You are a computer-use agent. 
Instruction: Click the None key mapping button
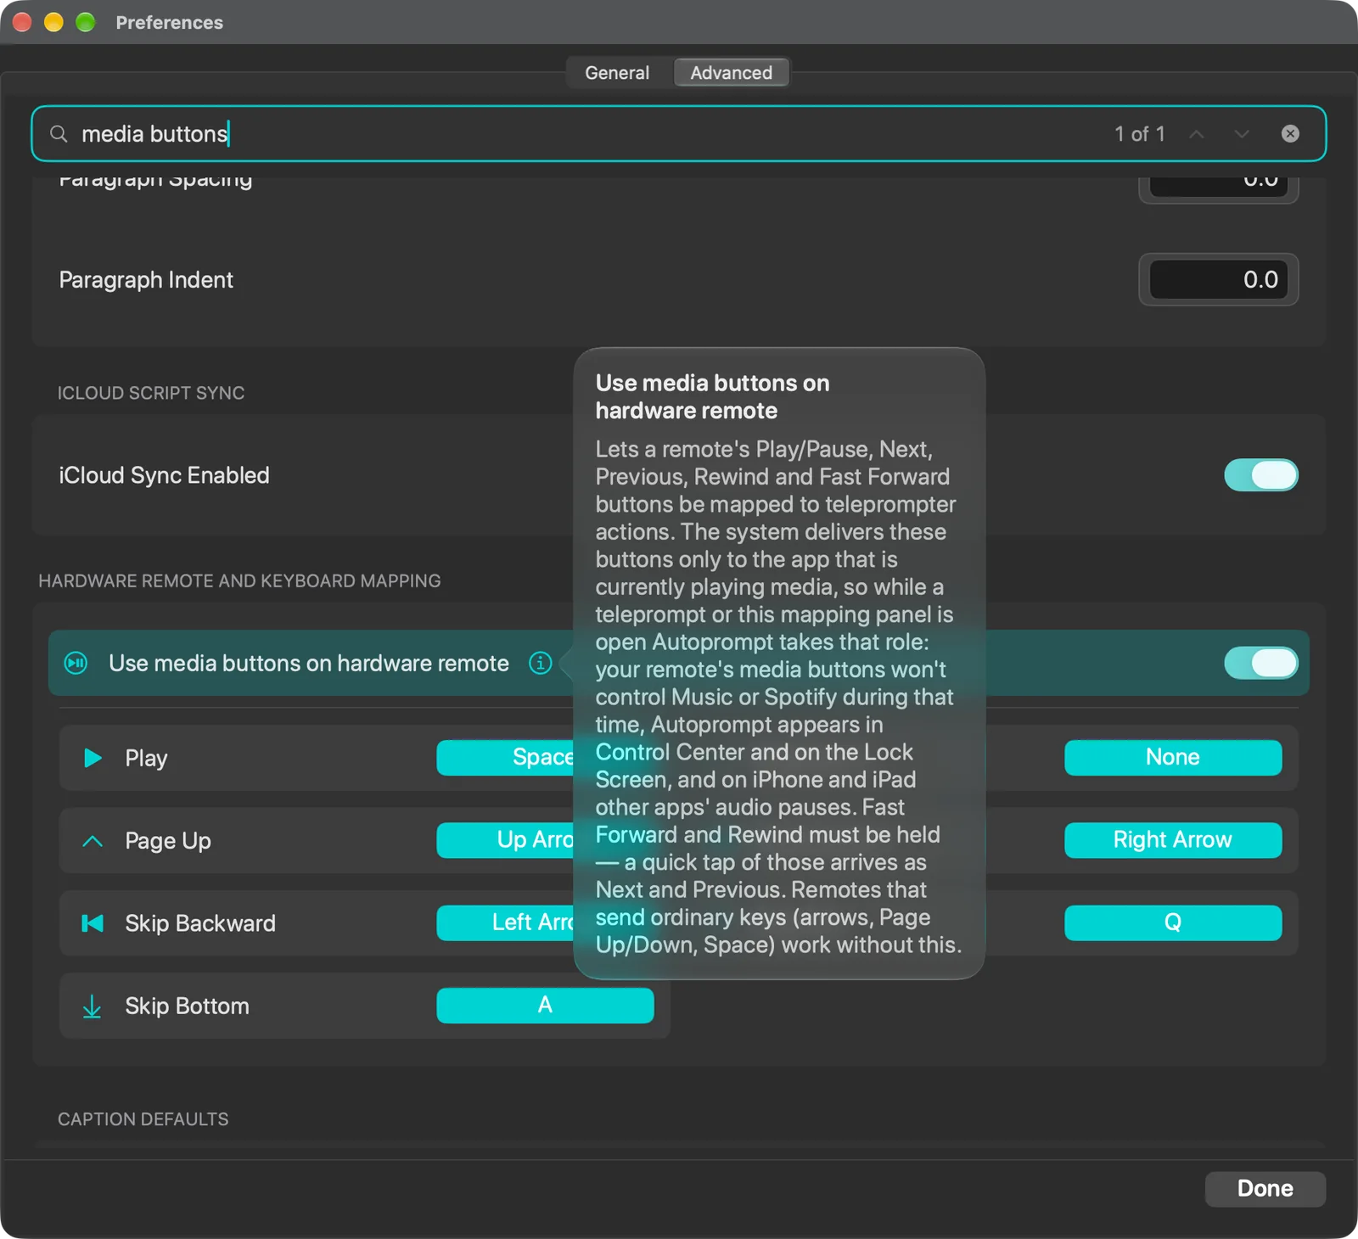click(x=1173, y=758)
